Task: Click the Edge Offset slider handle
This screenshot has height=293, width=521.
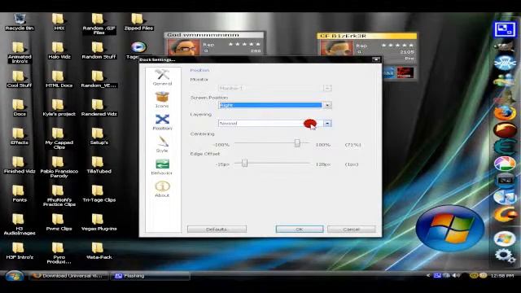Action: [x=244, y=163]
